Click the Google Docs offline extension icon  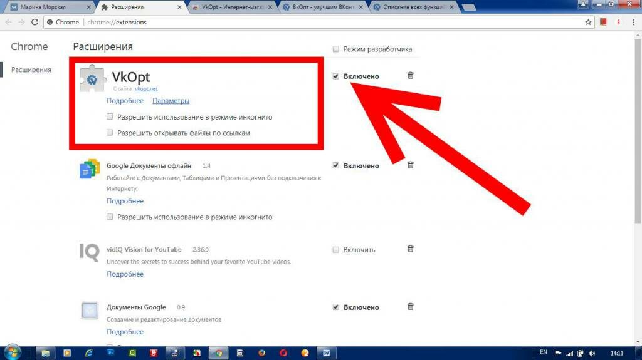pos(90,168)
